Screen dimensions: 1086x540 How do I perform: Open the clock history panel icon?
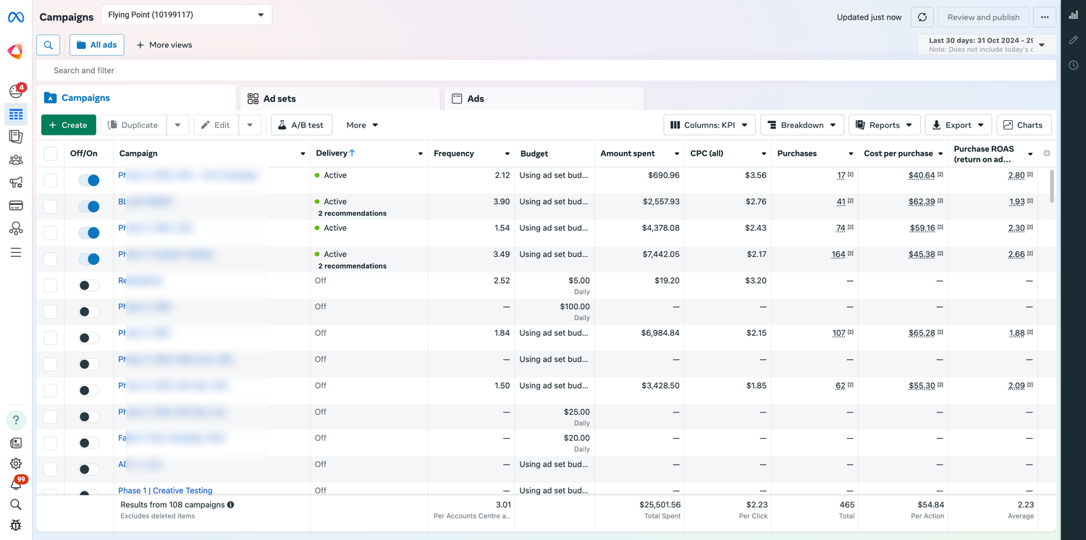[x=1074, y=65]
